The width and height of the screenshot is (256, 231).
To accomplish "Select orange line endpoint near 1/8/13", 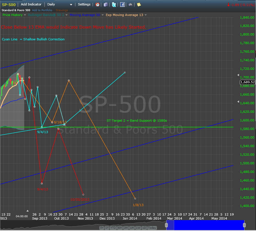I will 135,199.
